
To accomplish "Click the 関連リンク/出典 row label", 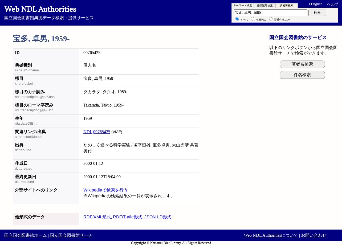I will click(x=30, y=132).
